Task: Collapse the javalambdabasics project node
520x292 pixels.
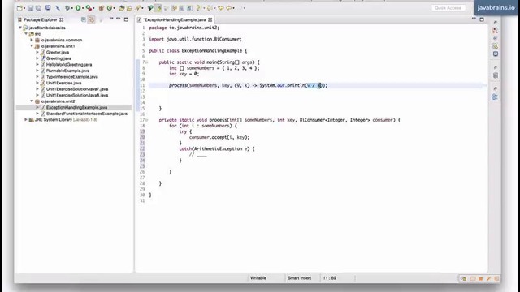Action: point(20,28)
